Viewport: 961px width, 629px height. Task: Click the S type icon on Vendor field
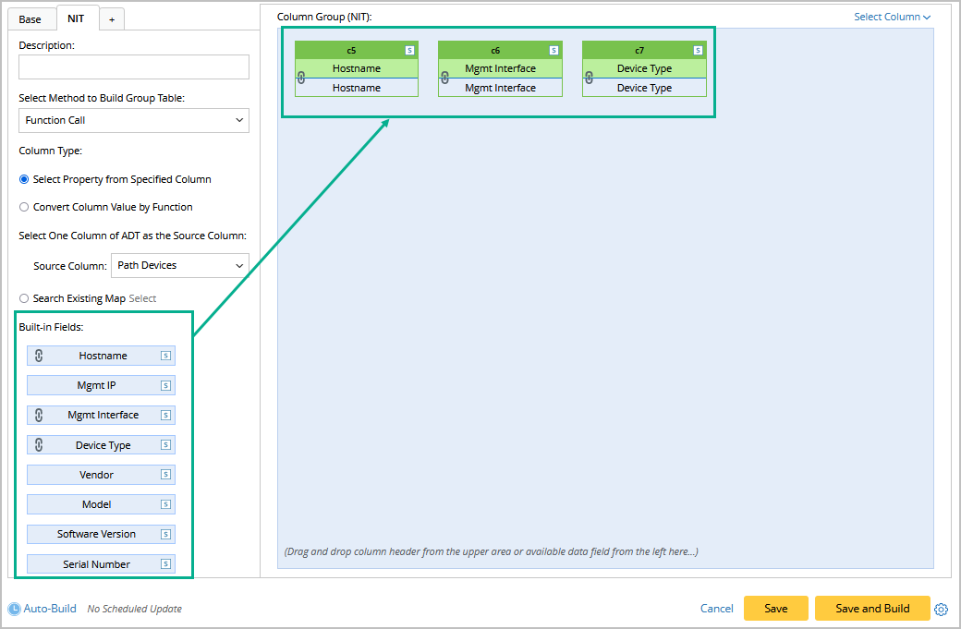pyautogui.click(x=165, y=475)
